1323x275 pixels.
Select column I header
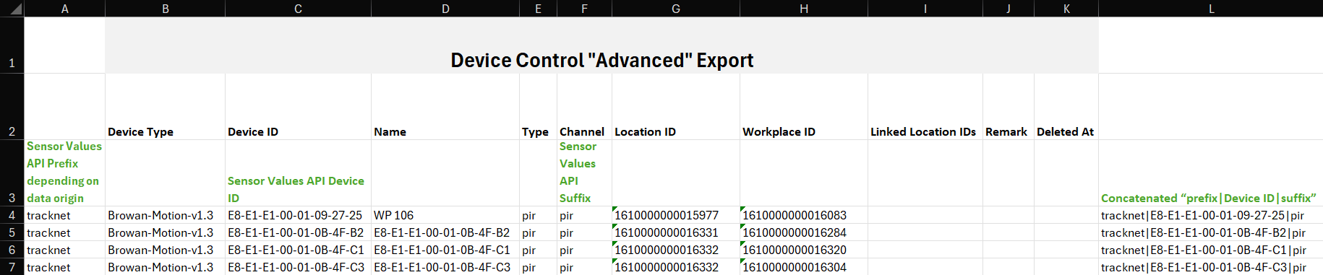point(925,9)
